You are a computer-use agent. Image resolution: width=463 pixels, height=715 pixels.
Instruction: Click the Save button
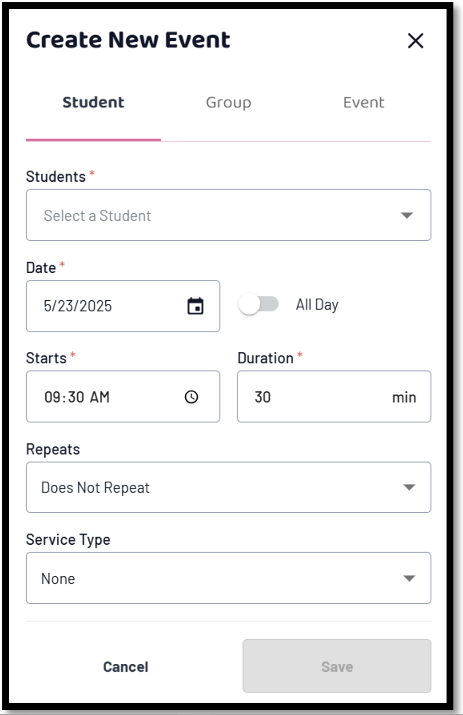337,666
